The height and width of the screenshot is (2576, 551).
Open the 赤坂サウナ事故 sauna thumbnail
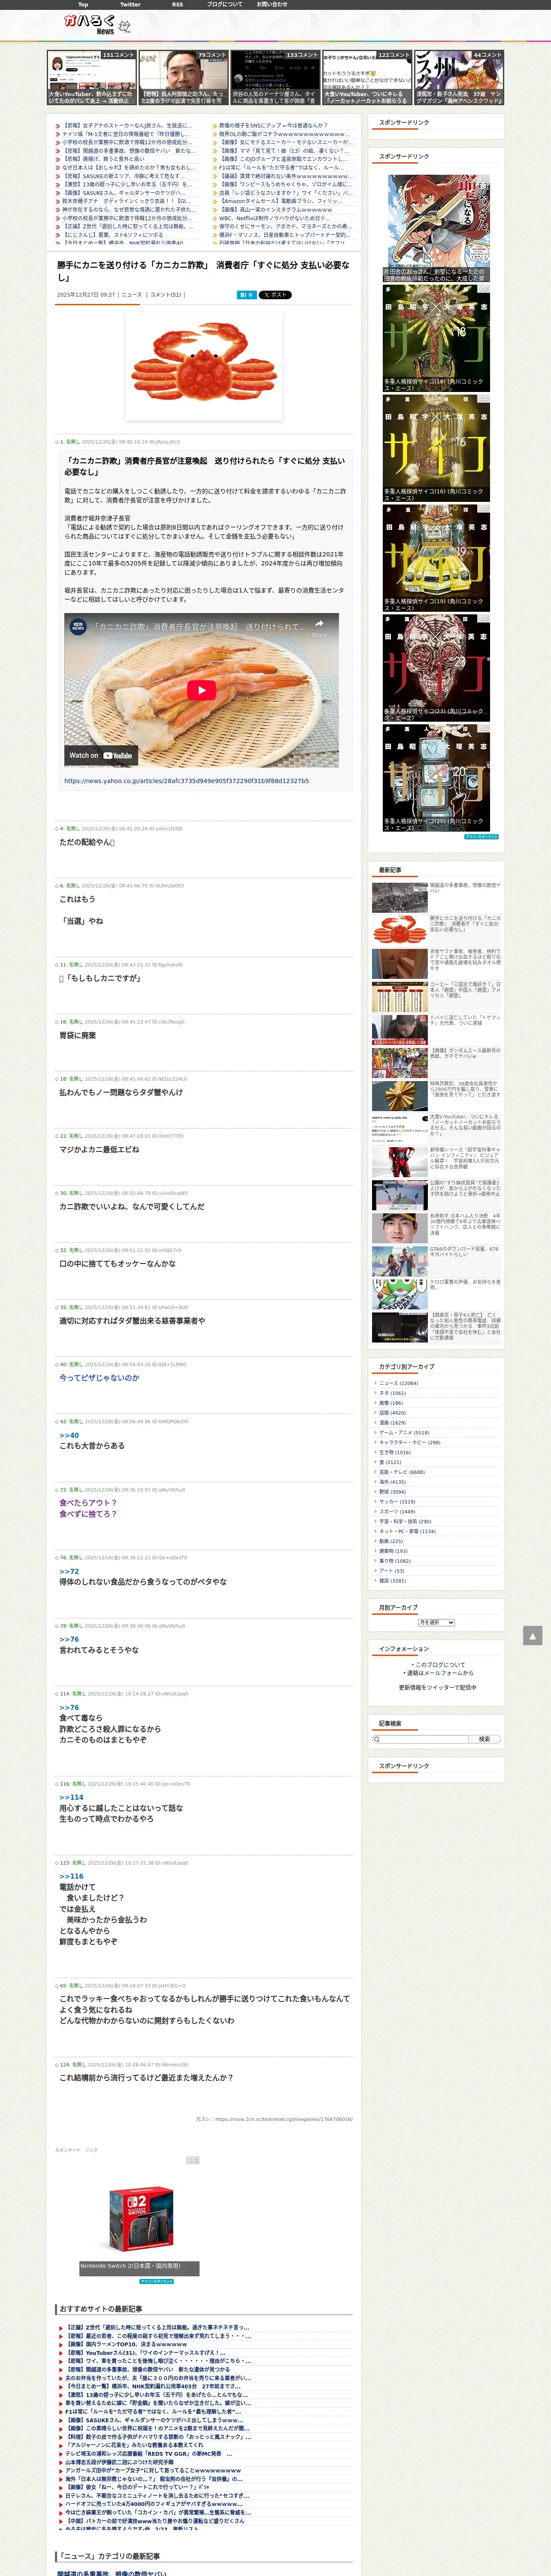(x=400, y=963)
